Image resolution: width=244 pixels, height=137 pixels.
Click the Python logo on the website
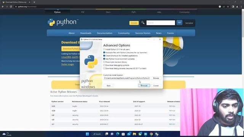pyautogui.click(x=63, y=22)
